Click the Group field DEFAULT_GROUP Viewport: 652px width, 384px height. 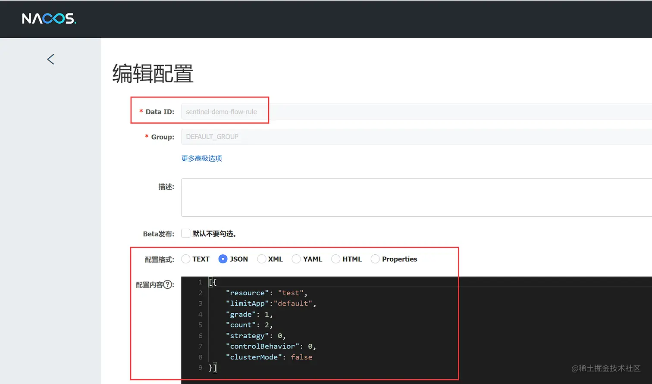click(x=417, y=137)
